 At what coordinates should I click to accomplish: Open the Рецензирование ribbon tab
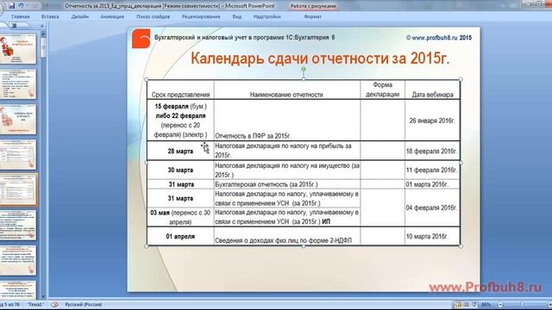201,16
